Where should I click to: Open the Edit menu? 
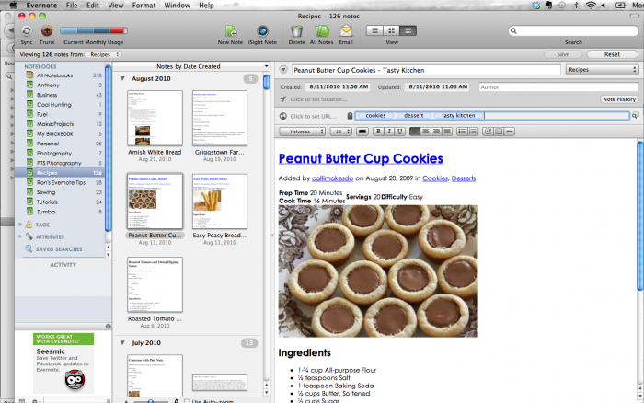click(93, 5)
